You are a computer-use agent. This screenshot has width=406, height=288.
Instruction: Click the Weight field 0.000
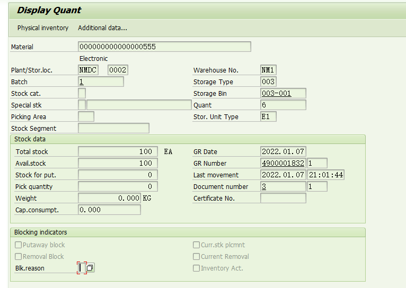pyautogui.click(x=110, y=198)
